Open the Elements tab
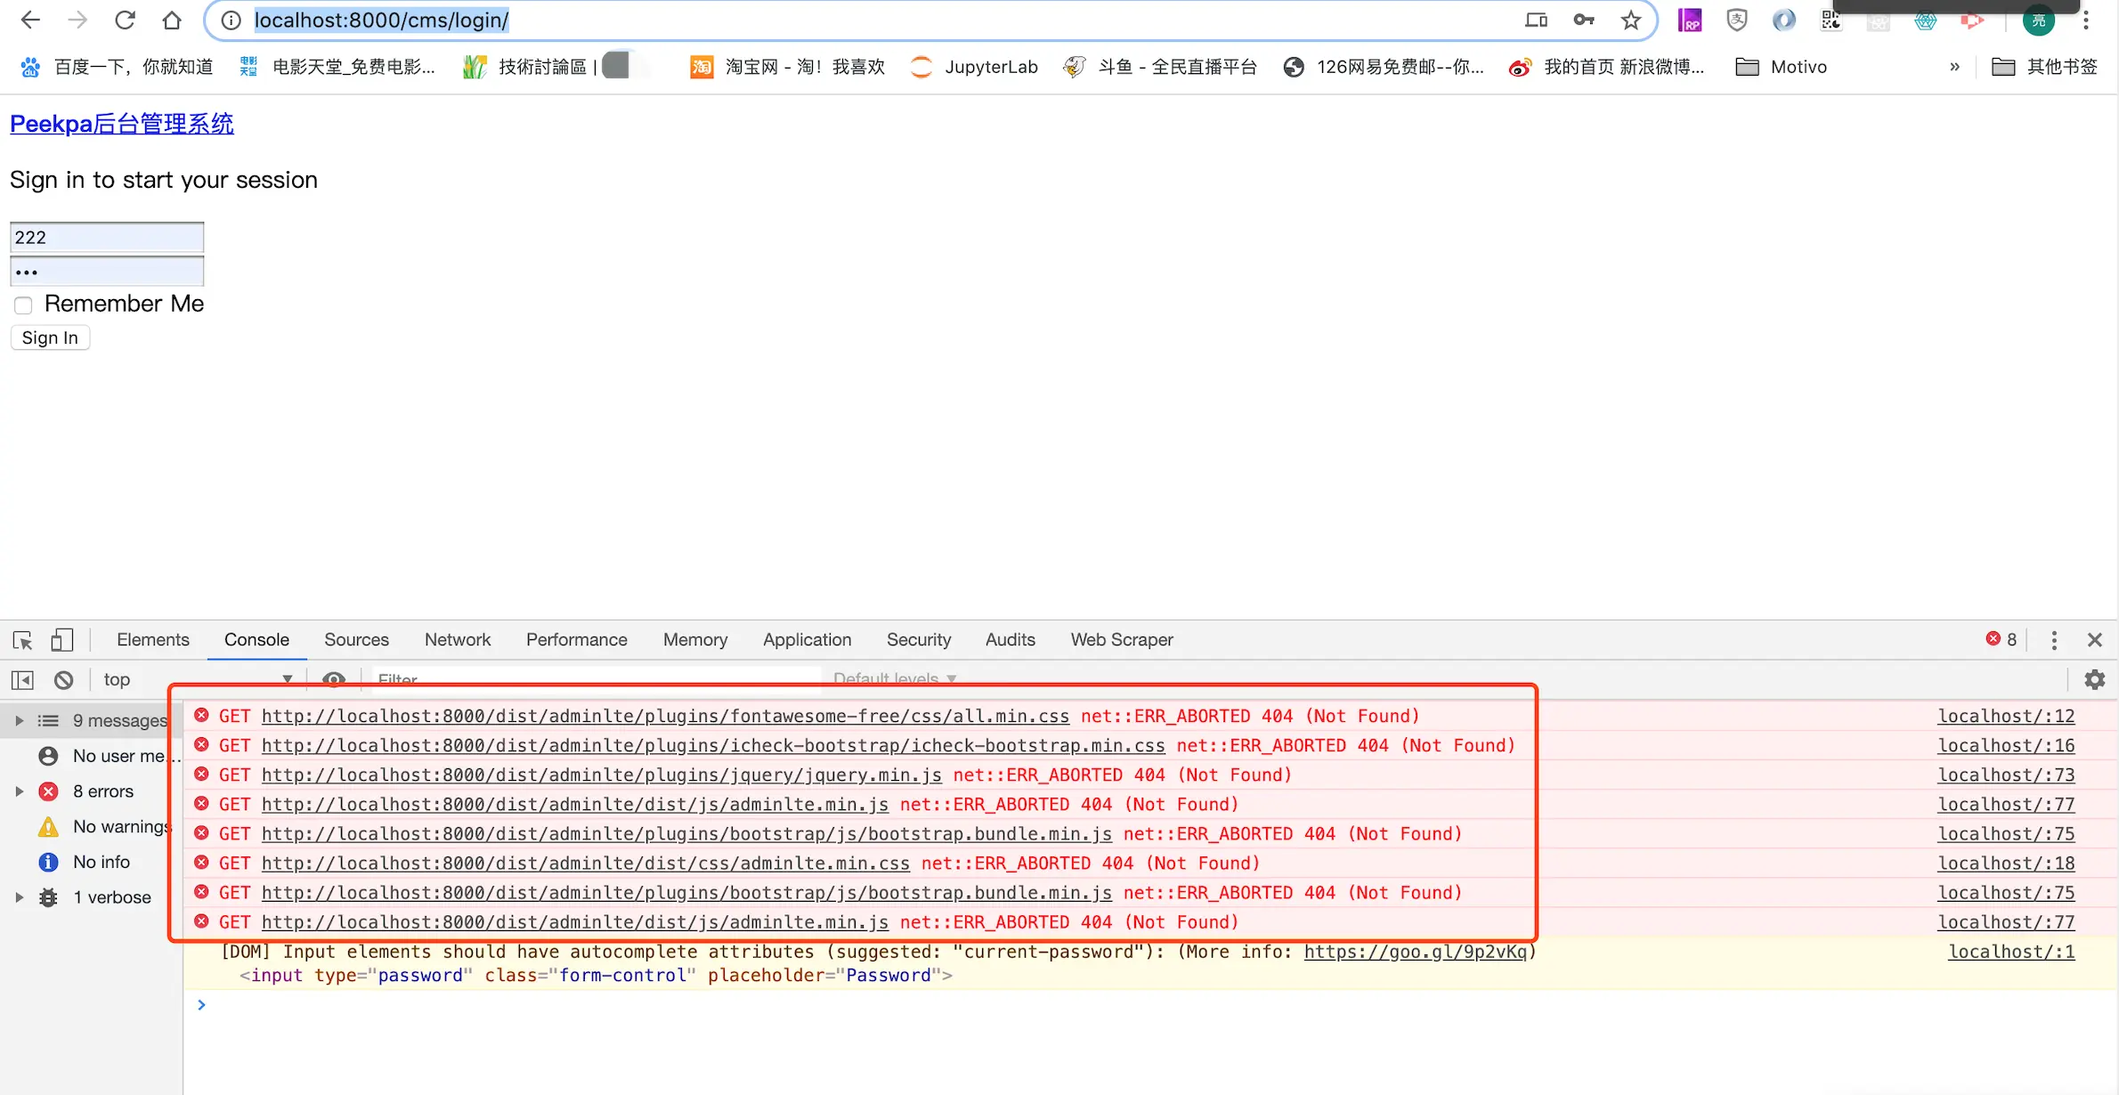The image size is (2119, 1095). pyautogui.click(x=152, y=640)
